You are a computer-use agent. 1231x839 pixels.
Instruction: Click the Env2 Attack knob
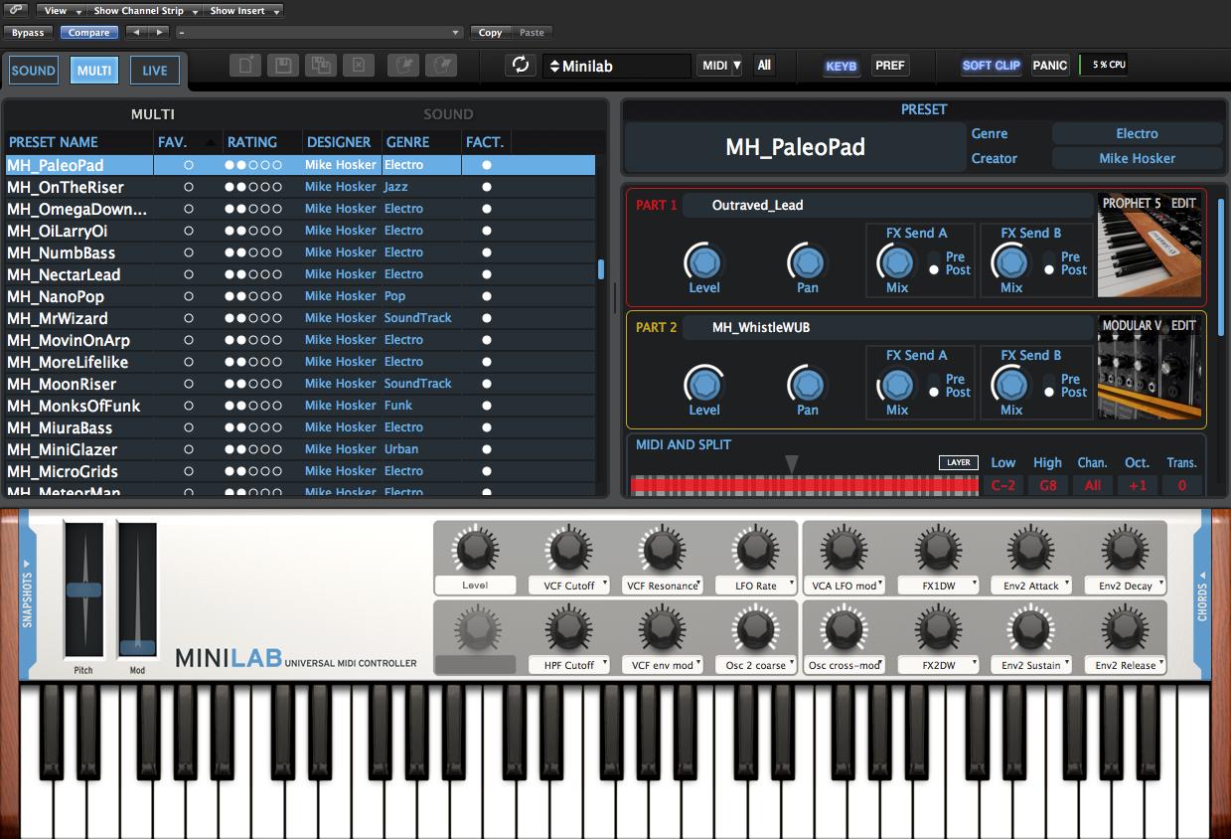tap(1030, 548)
